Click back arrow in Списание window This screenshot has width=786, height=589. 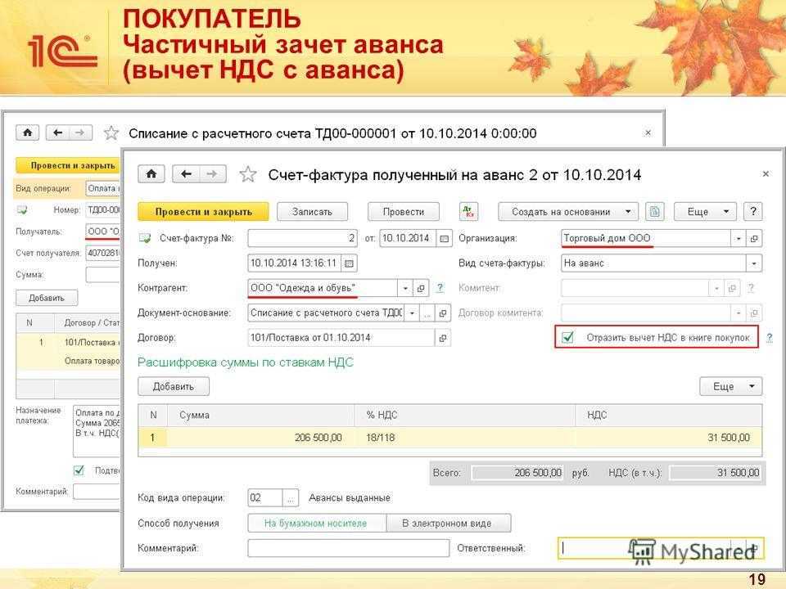tap(57, 133)
